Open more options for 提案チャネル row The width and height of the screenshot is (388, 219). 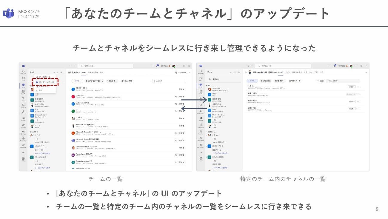358,109
